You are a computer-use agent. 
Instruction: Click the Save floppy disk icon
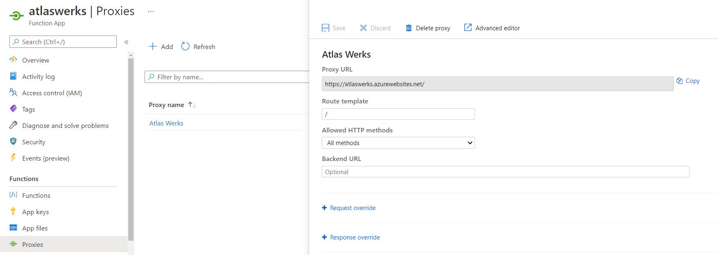click(x=326, y=28)
